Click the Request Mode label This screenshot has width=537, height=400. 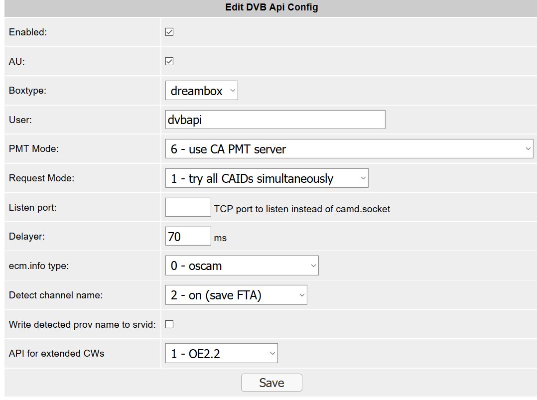pos(41,178)
